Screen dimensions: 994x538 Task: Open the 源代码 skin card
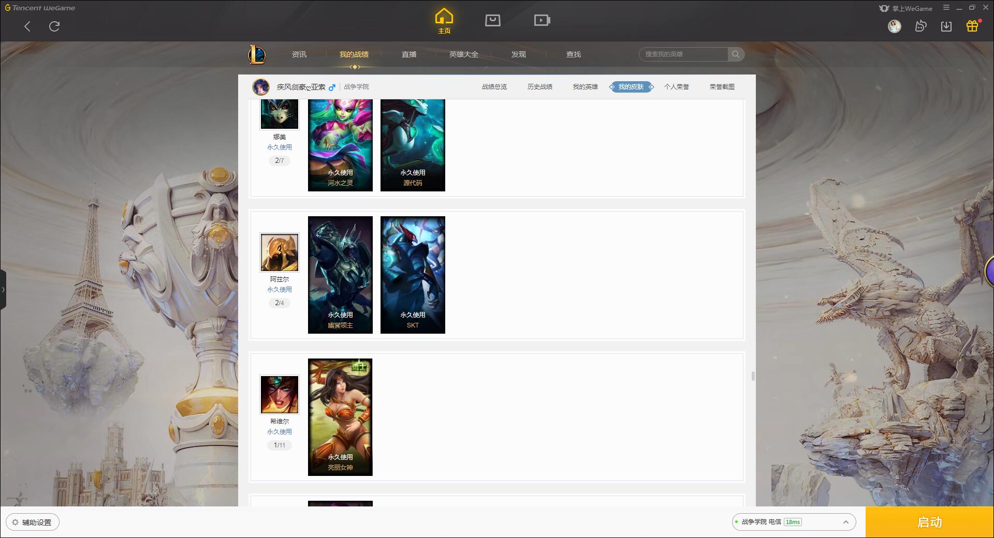[x=413, y=145]
